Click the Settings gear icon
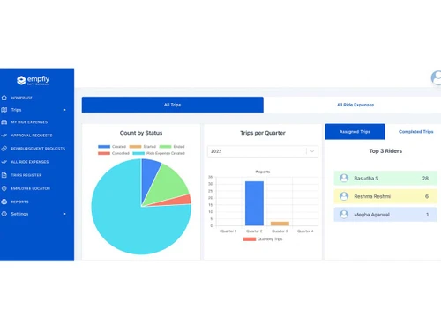The height and width of the screenshot is (330, 441). coord(4,214)
